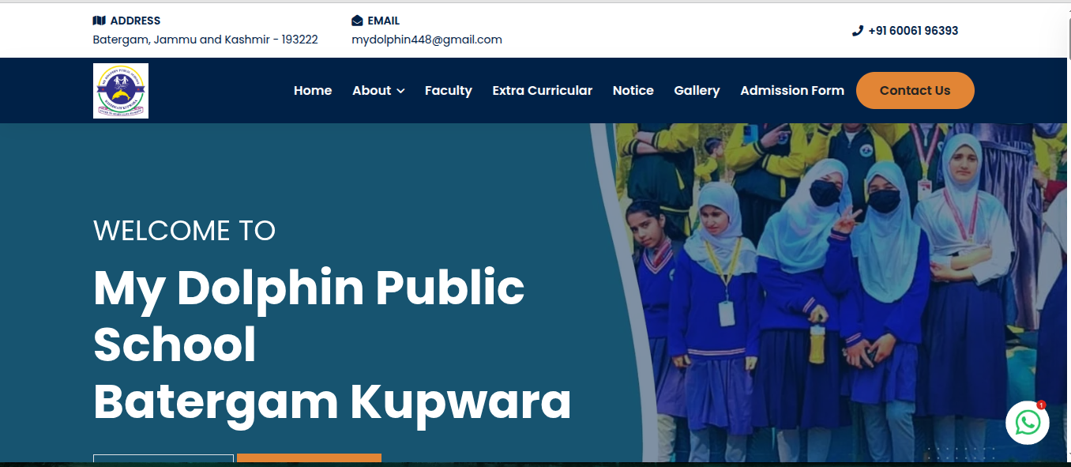Open the Home menu item
Image resolution: width=1071 pixels, height=467 pixels.
pyautogui.click(x=313, y=90)
